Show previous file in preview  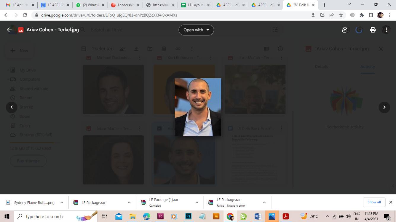click(x=12, y=107)
